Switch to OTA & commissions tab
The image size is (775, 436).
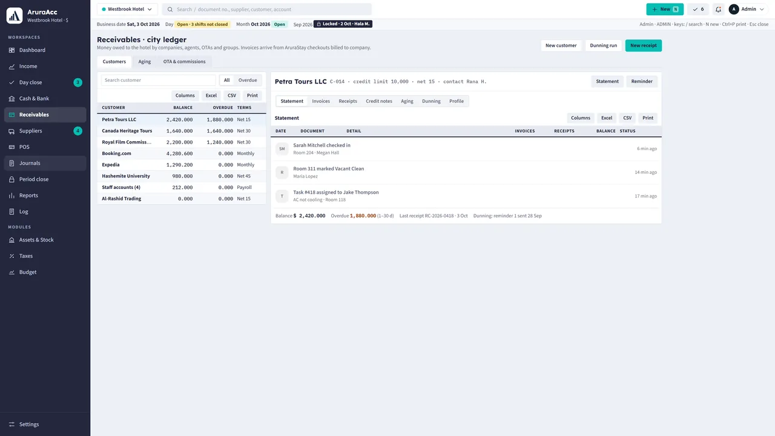click(x=185, y=62)
